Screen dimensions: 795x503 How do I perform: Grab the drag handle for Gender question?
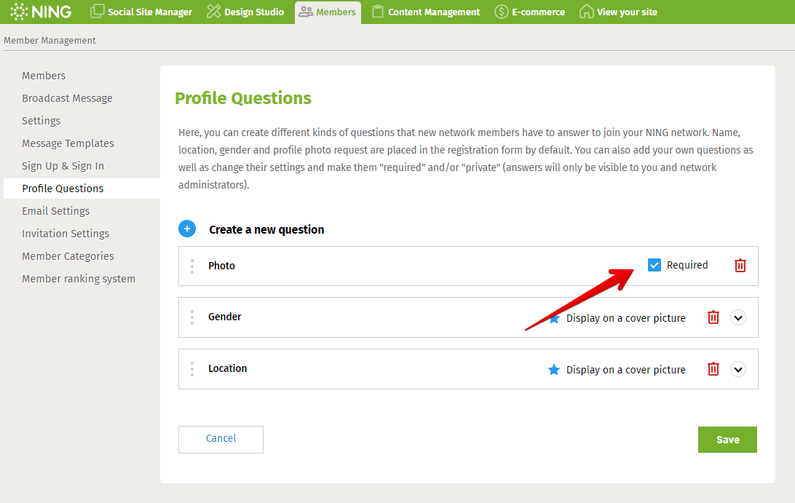(192, 317)
